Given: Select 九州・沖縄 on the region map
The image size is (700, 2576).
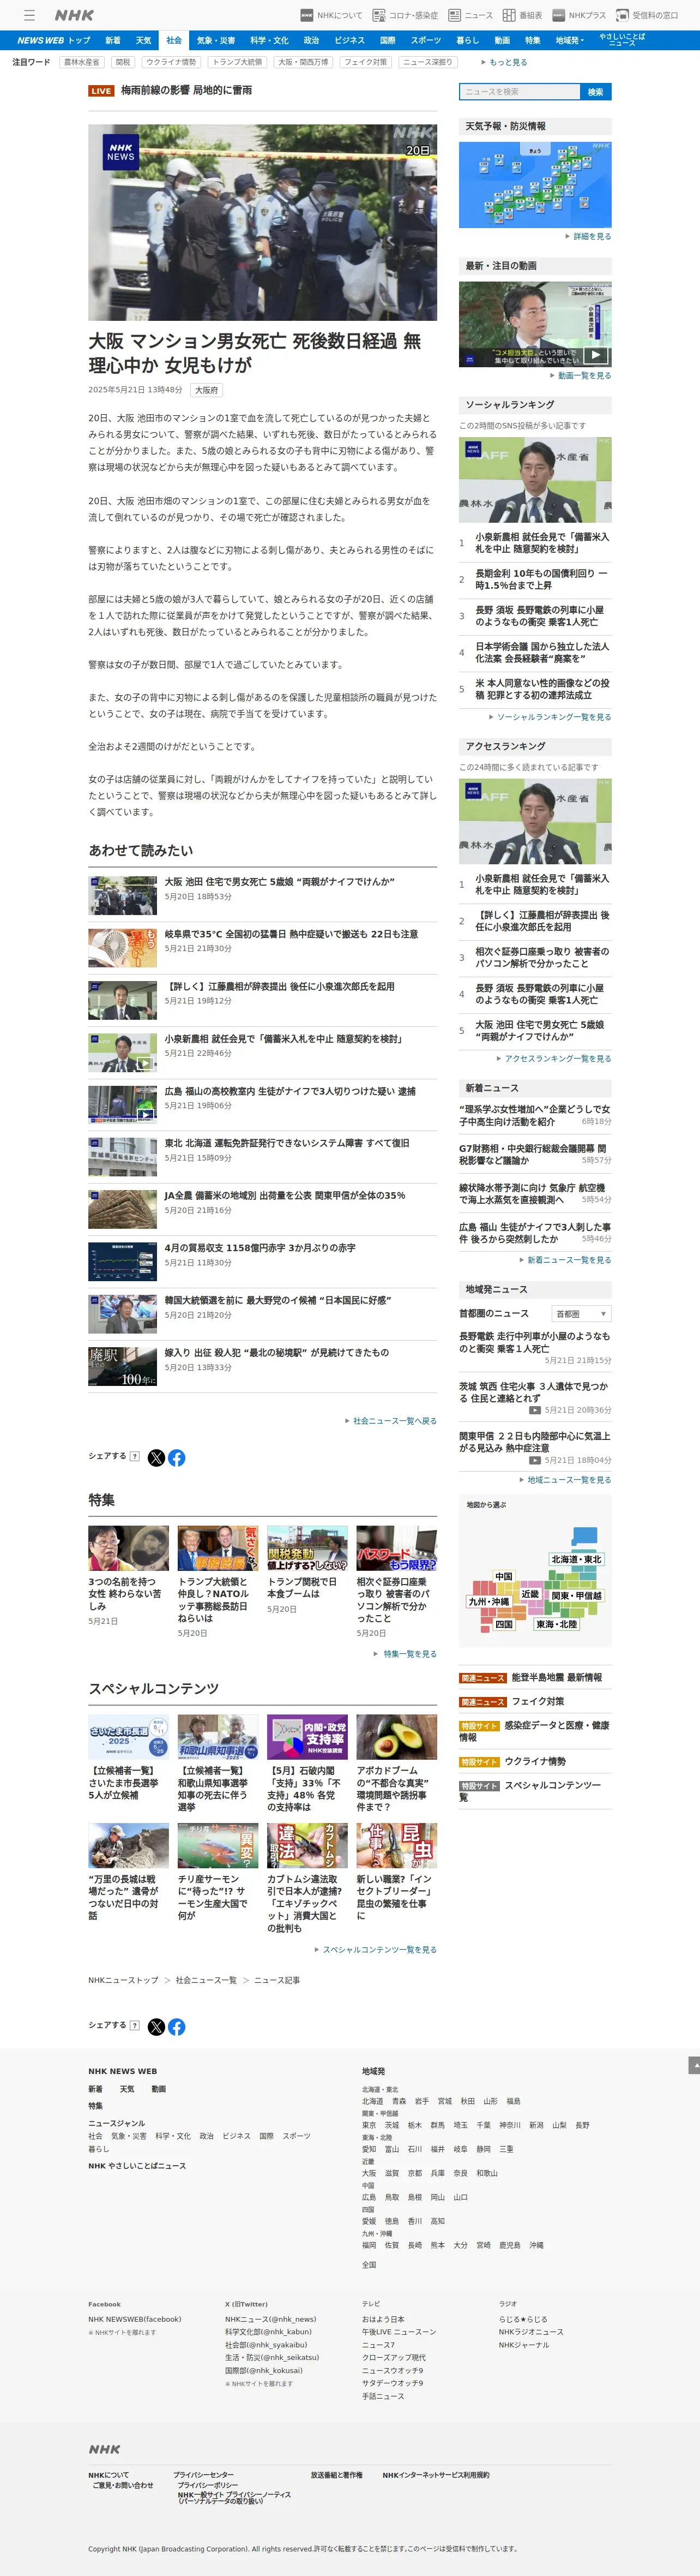Looking at the screenshot, I should 490,1602.
